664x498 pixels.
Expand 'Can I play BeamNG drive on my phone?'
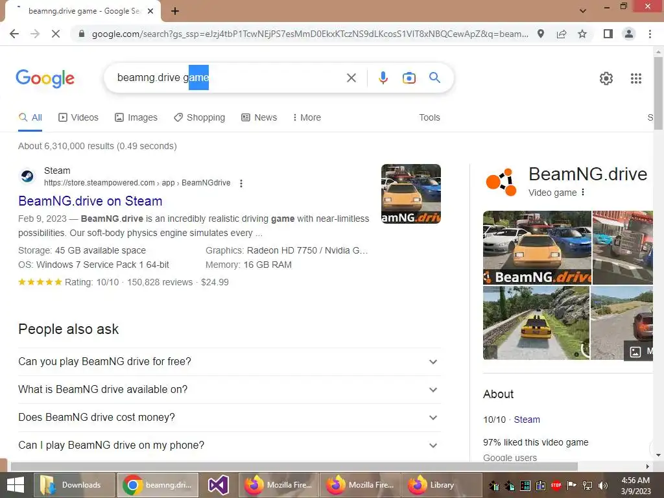point(230,445)
